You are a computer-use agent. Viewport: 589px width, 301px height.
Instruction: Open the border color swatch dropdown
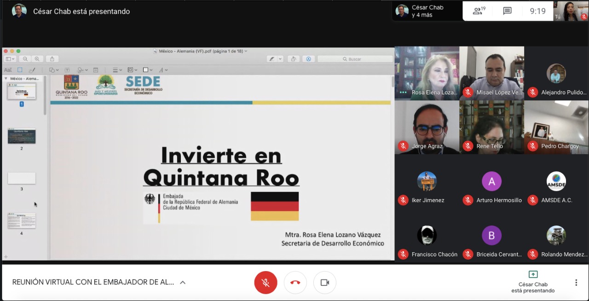coord(148,70)
